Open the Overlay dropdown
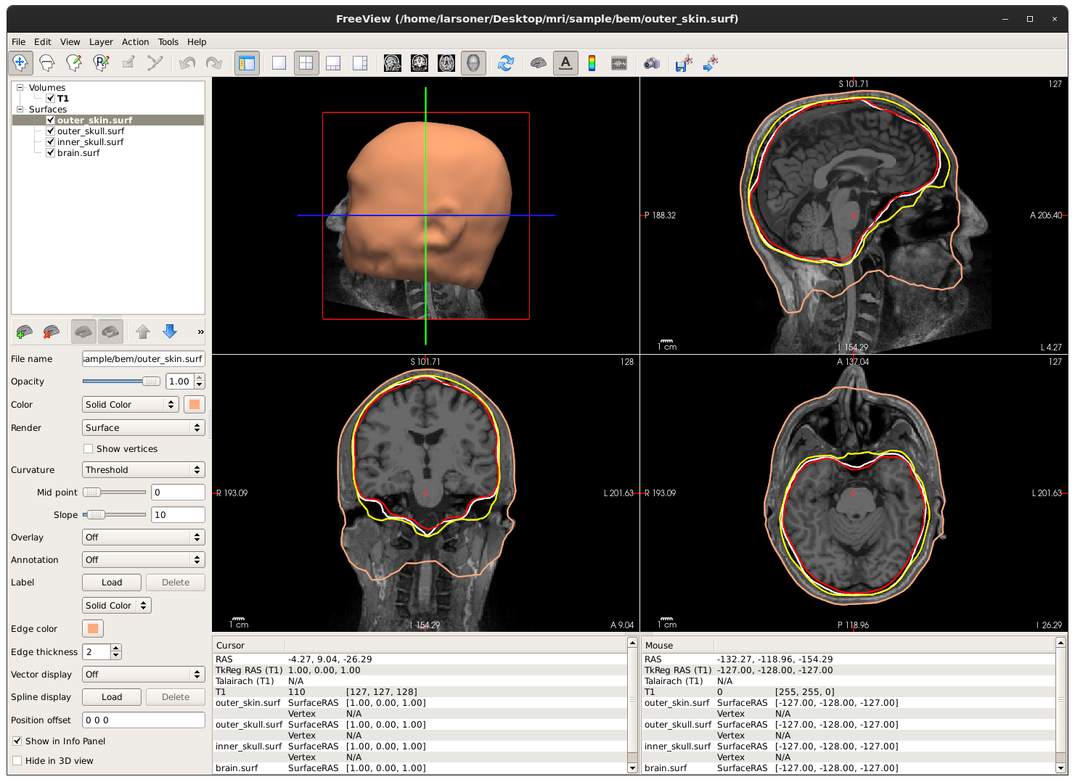Screen dimensions: 1075x782 (144, 538)
